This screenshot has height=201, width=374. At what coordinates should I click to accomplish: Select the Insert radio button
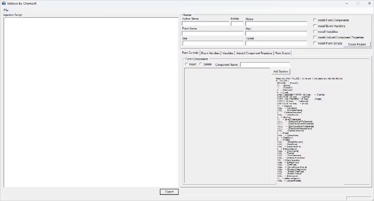click(187, 64)
